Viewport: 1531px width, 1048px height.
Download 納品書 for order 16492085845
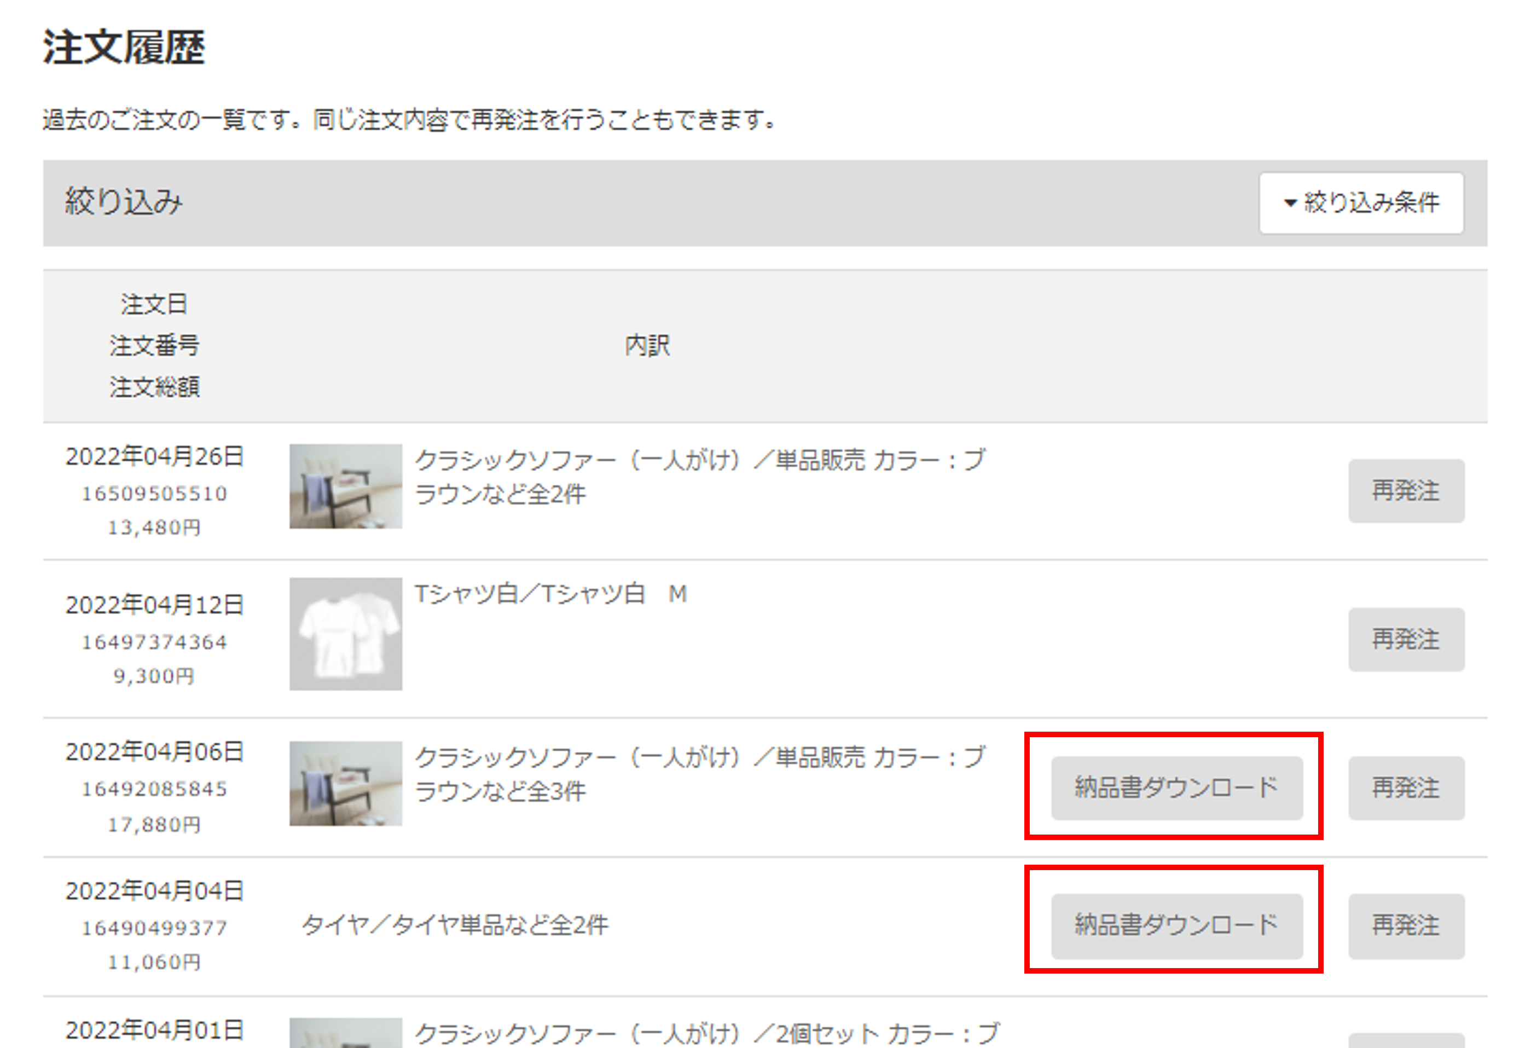tap(1176, 788)
